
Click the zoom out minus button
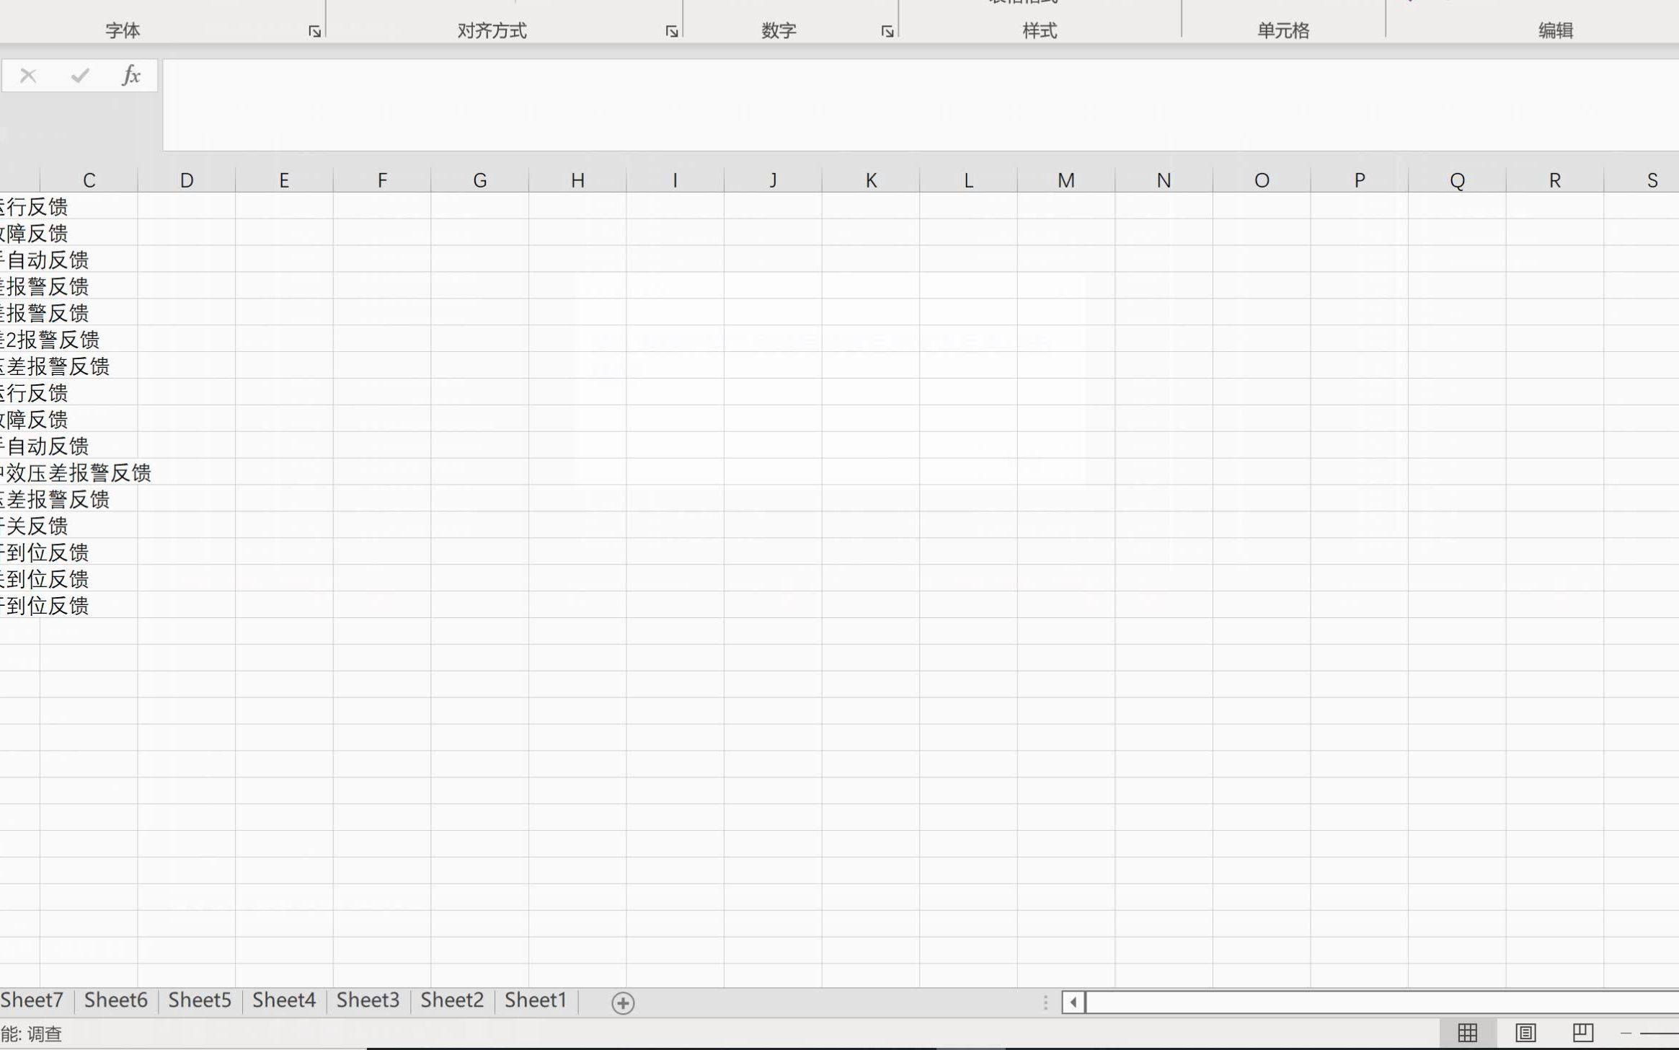click(1626, 1033)
